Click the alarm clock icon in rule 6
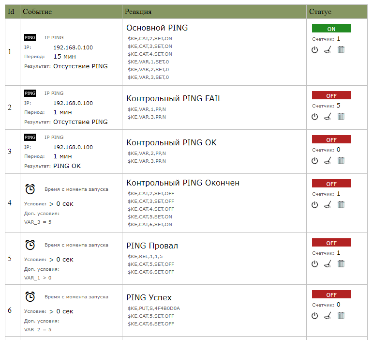This screenshot has width=373, height=340. tap(30, 296)
